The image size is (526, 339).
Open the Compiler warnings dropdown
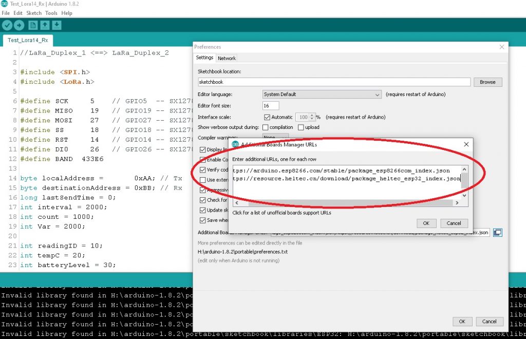pyautogui.click(x=275, y=137)
